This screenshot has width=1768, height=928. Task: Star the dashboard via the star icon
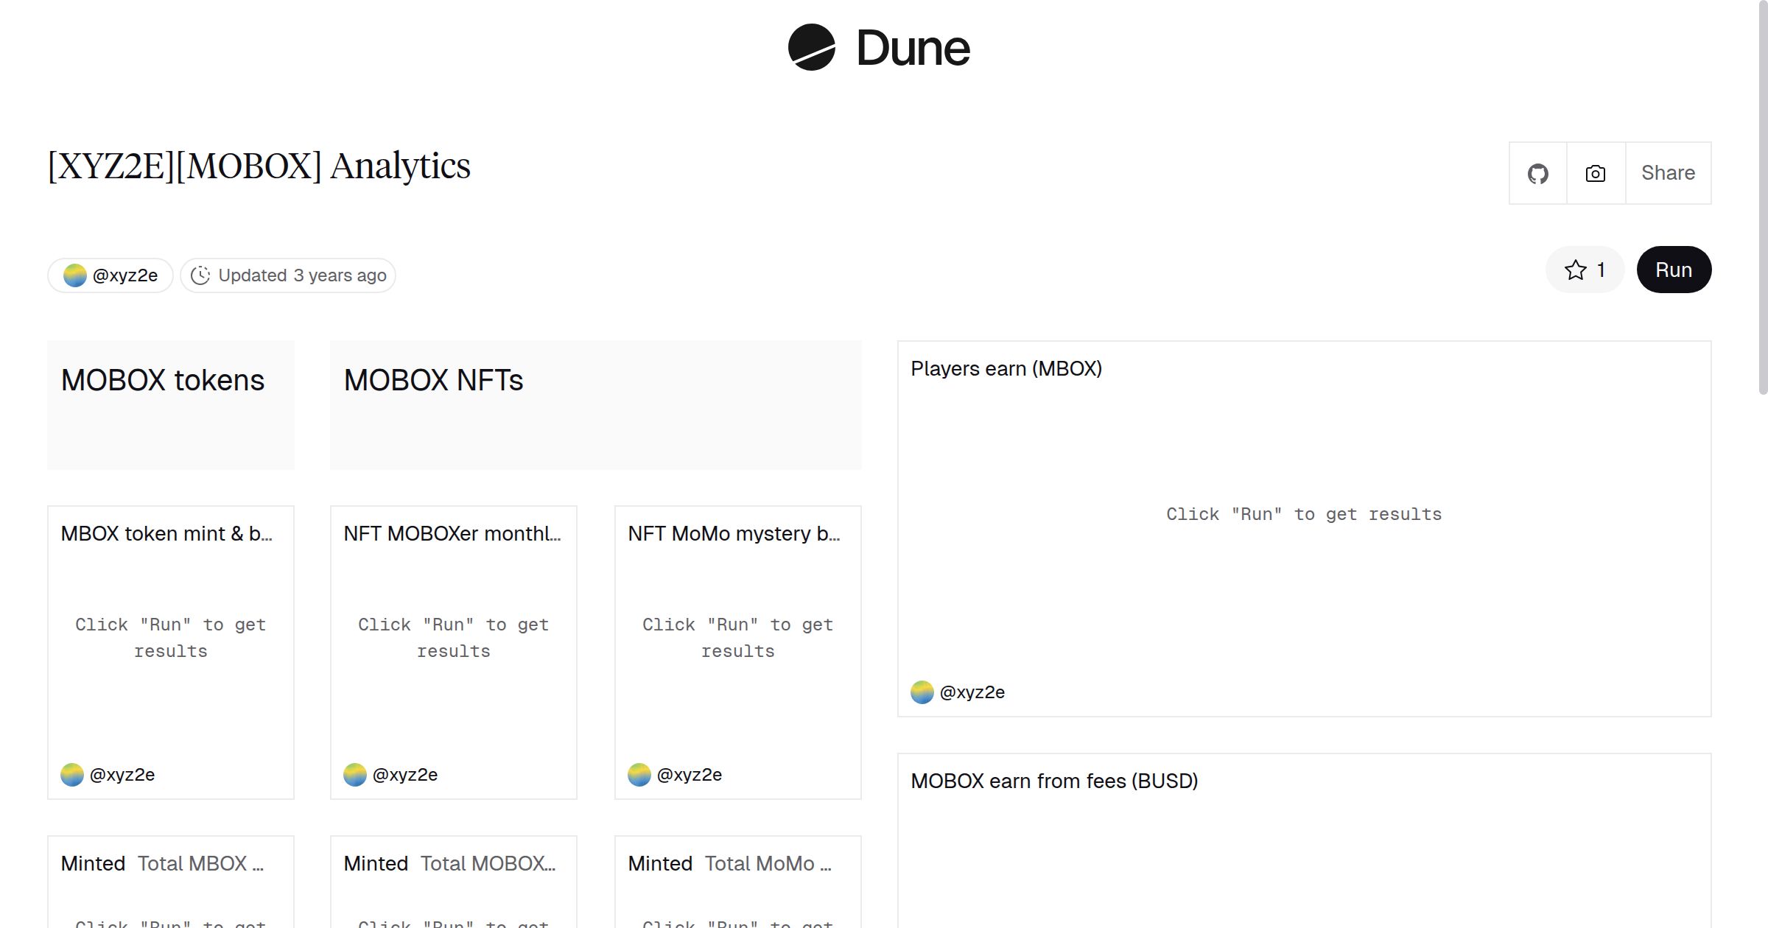(x=1575, y=270)
